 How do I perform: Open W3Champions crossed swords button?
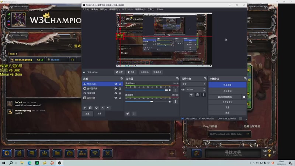(x=108, y=153)
